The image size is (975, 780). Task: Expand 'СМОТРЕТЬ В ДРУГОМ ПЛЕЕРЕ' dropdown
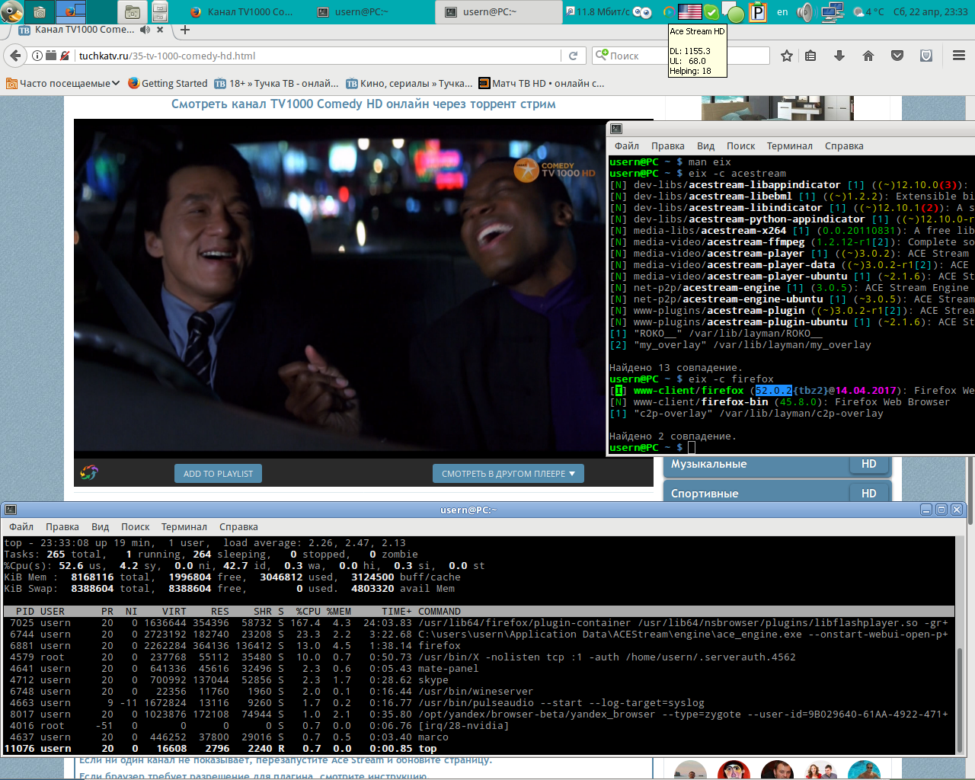coord(508,474)
